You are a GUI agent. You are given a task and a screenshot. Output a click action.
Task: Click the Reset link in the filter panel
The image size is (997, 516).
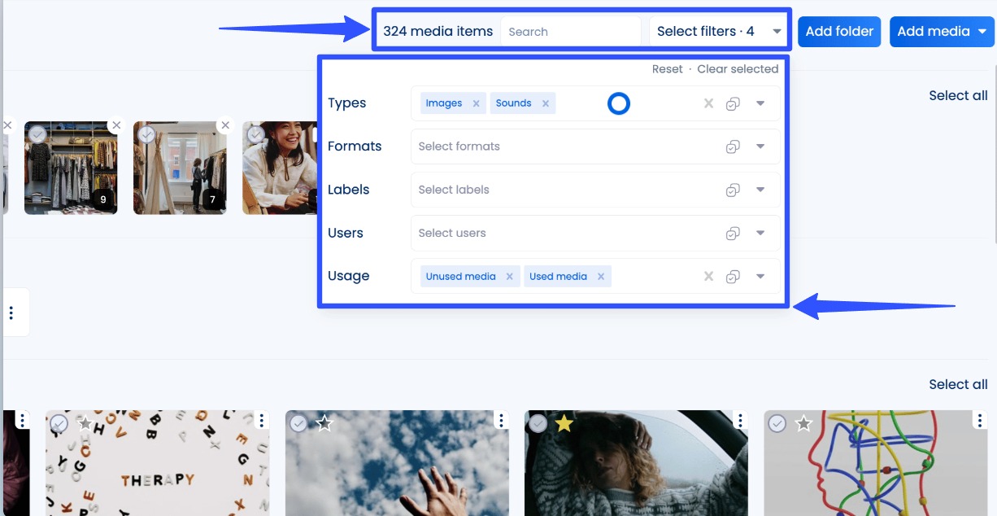(667, 68)
